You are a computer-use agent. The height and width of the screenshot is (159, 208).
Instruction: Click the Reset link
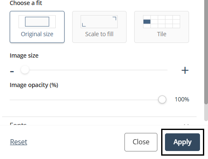pyautogui.click(x=19, y=142)
